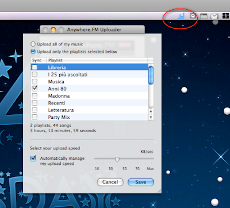The height and width of the screenshot is (208, 230).
Task: Open the Anywhere.FM equalizer menu bar icon
Action: [x=181, y=16]
